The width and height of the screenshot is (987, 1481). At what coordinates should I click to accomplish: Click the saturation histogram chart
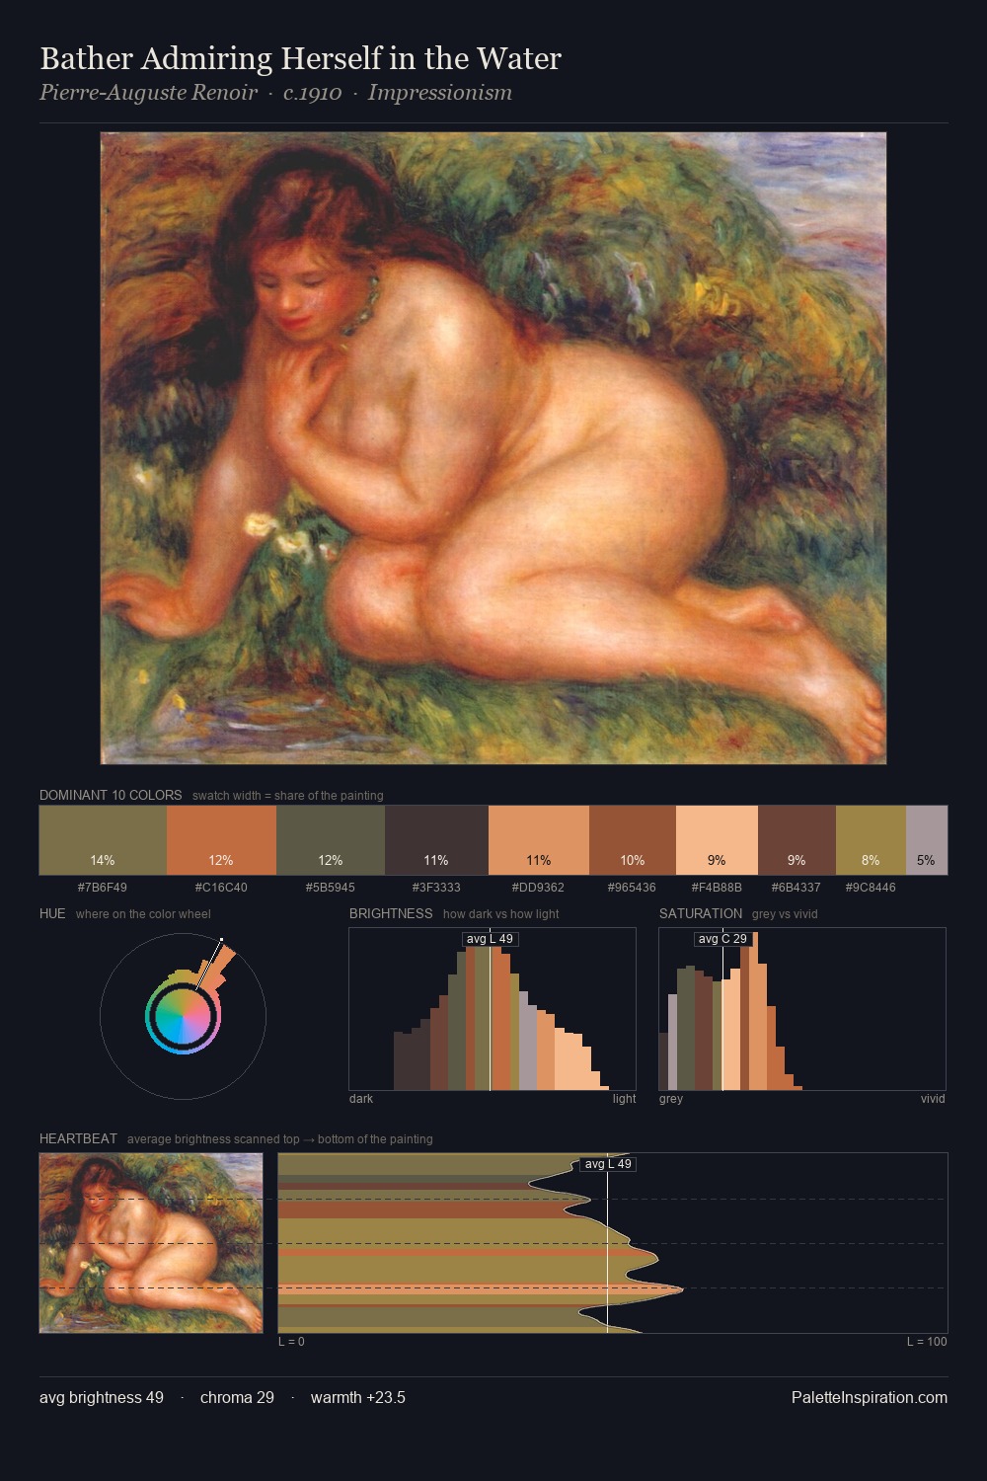pos(802,1009)
